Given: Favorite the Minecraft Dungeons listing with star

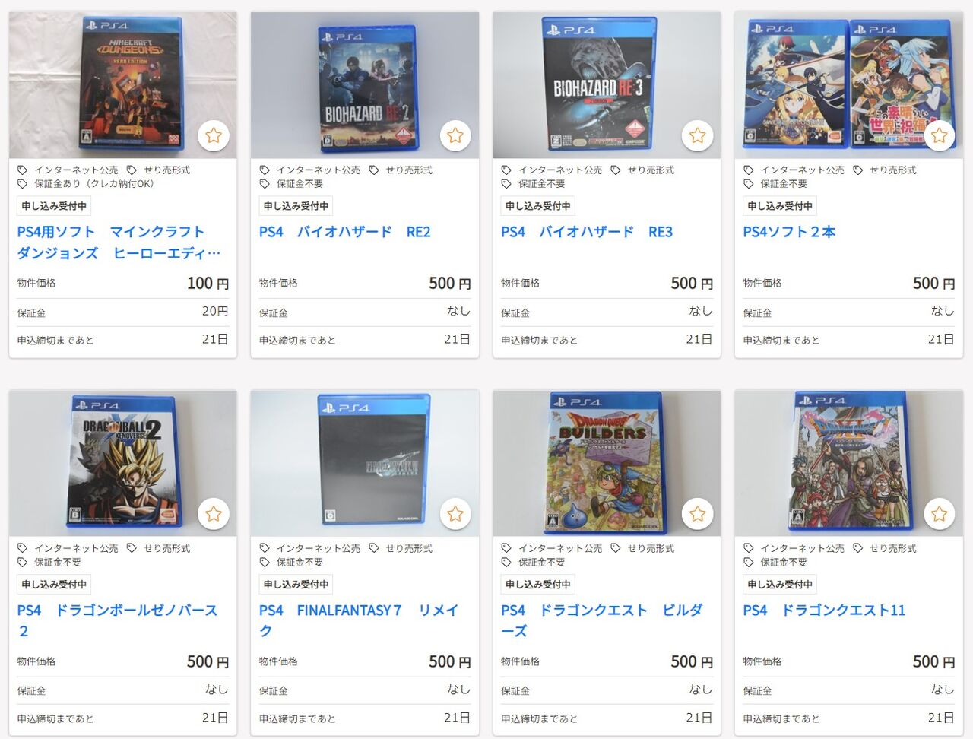Looking at the screenshot, I should [x=214, y=136].
